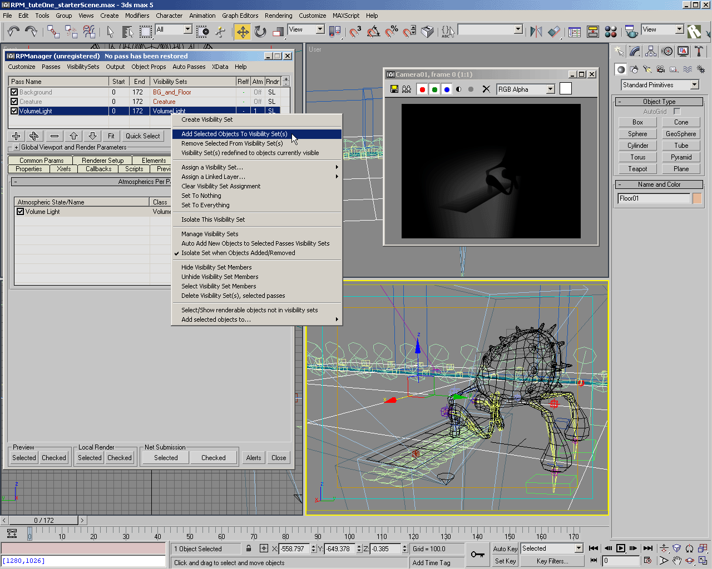This screenshot has height=569, width=712.
Task: Open the Material Editor spheres icon
Action: click(611, 31)
